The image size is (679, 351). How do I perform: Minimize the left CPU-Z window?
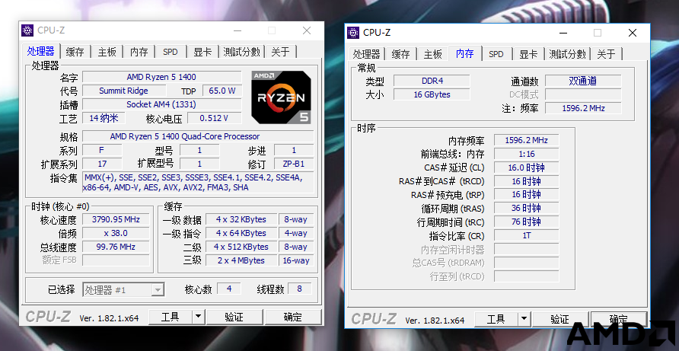coord(237,30)
